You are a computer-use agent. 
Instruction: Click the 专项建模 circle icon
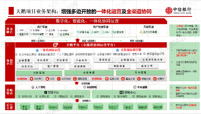coord(135,87)
